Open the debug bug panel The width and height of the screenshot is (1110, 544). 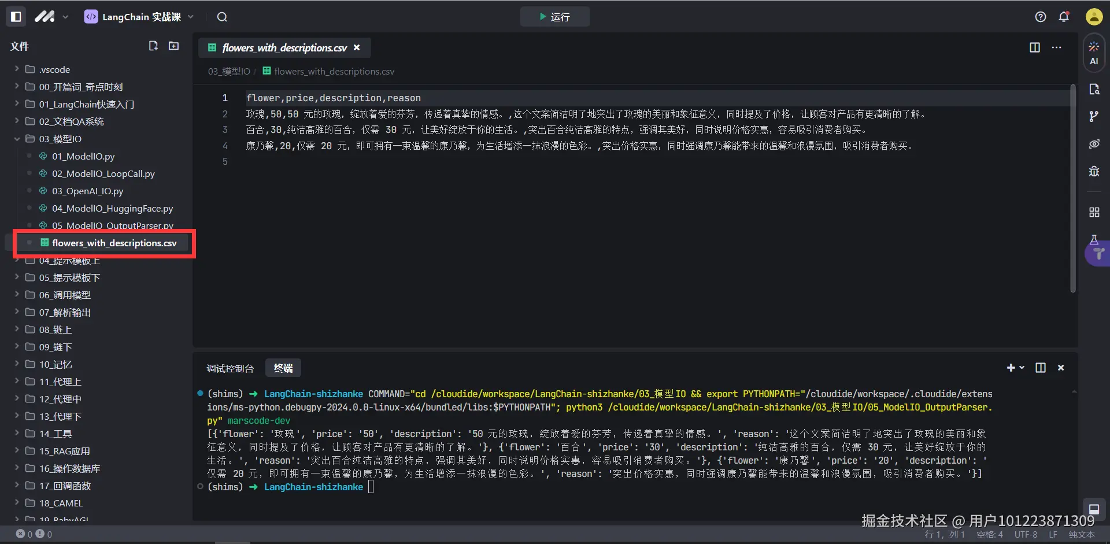pos(1094,171)
